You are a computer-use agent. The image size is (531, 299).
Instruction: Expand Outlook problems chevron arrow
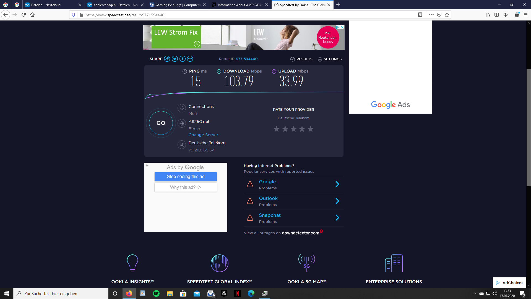[x=337, y=201]
